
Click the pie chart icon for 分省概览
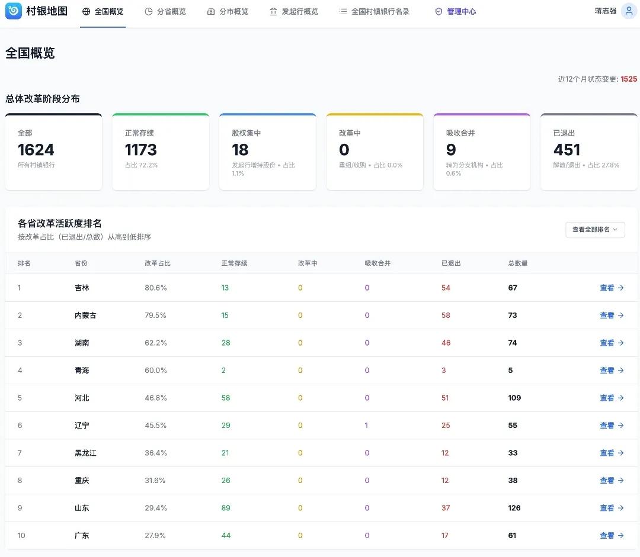click(x=149, y=12)
